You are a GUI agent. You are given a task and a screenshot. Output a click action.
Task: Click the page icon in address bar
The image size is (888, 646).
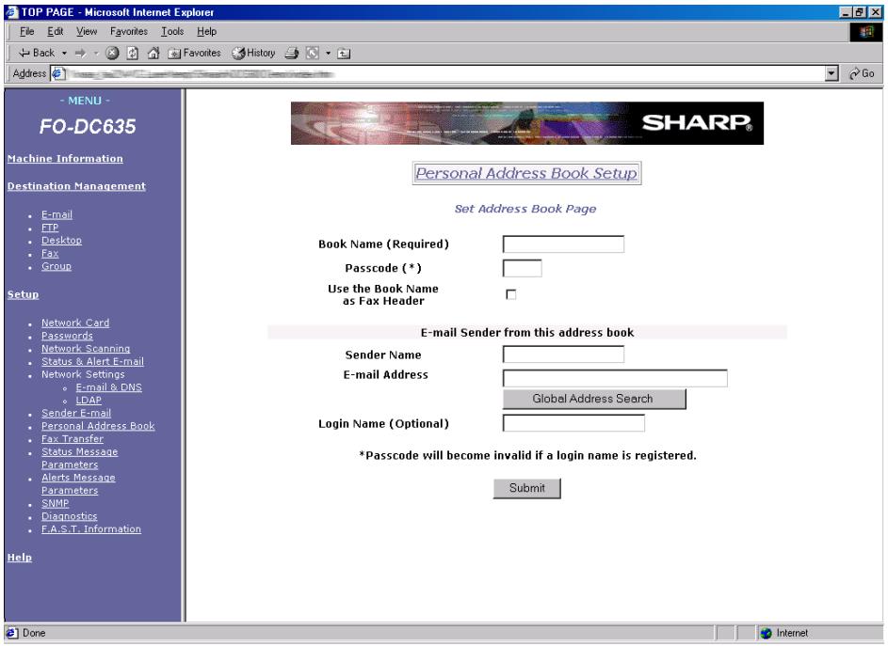pyautogui.click(x=58, y=73)
